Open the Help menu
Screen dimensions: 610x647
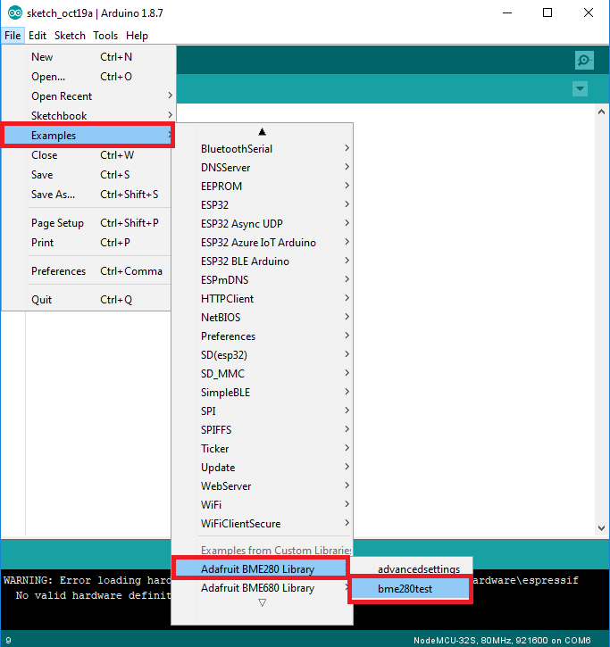click(137, 36)
